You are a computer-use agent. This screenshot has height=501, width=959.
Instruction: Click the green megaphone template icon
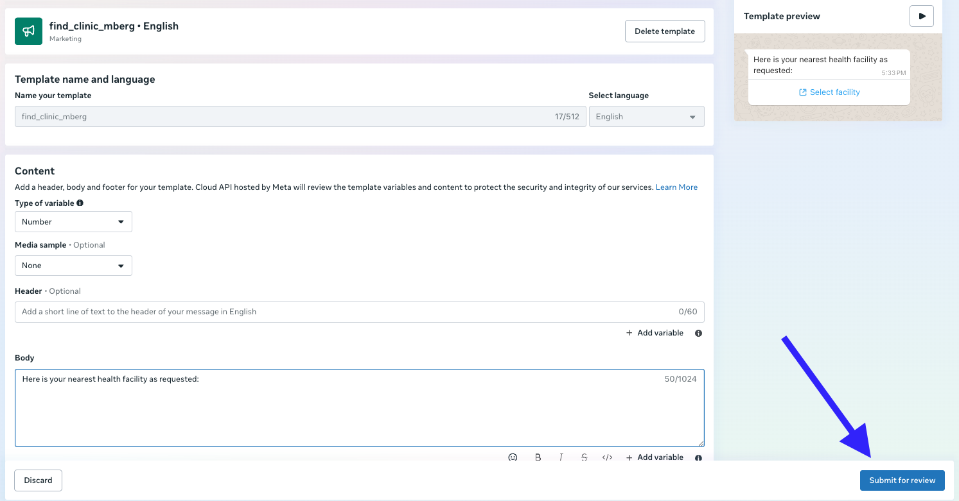pos(28,31)
